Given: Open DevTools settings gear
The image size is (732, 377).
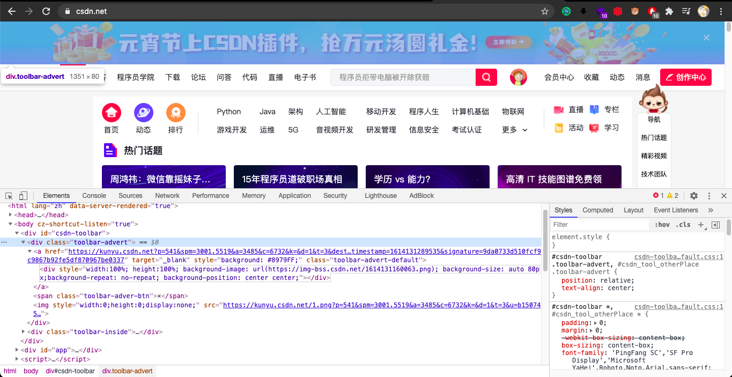Looking at the screenshot, I should point(694,196).
